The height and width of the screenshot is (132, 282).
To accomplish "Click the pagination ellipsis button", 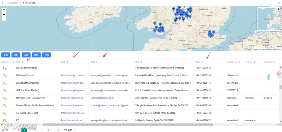I will [42, 130].
